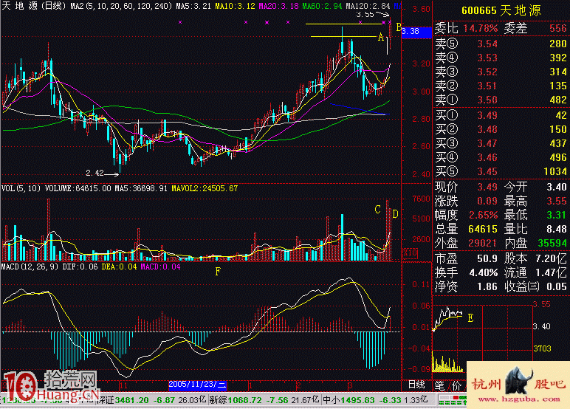Click the red-green connection status indicator
The height and width of the screenshot is (409, 570).
[x=452, y=400]
